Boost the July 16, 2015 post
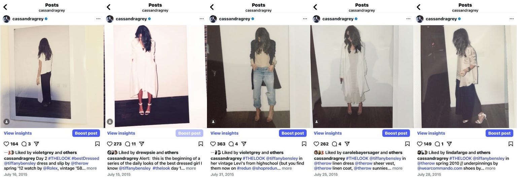 86,133
